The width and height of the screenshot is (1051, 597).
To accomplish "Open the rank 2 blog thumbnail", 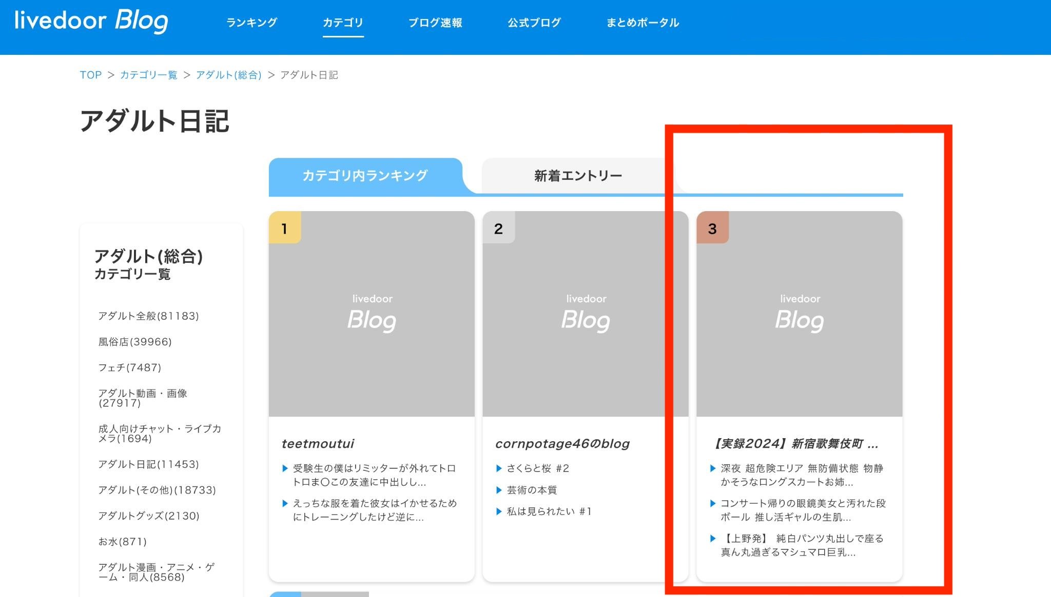I will coord(586,314).
